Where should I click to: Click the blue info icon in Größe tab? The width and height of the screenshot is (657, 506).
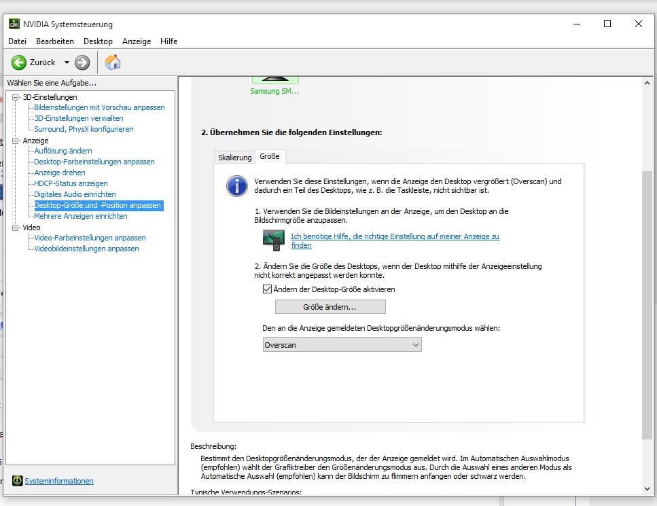237,186
